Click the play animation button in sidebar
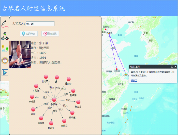This screenshot has width=178, height=135. tap(5, 73)
